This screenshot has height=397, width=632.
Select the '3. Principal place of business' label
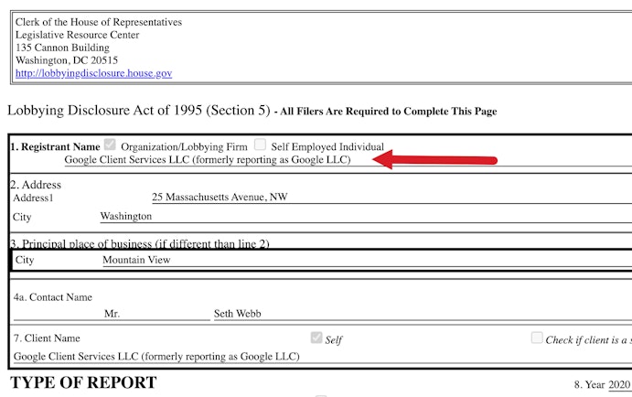140,244
